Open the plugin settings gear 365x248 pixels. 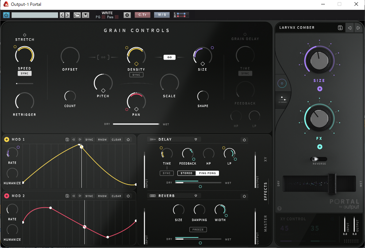pos(127,15)
